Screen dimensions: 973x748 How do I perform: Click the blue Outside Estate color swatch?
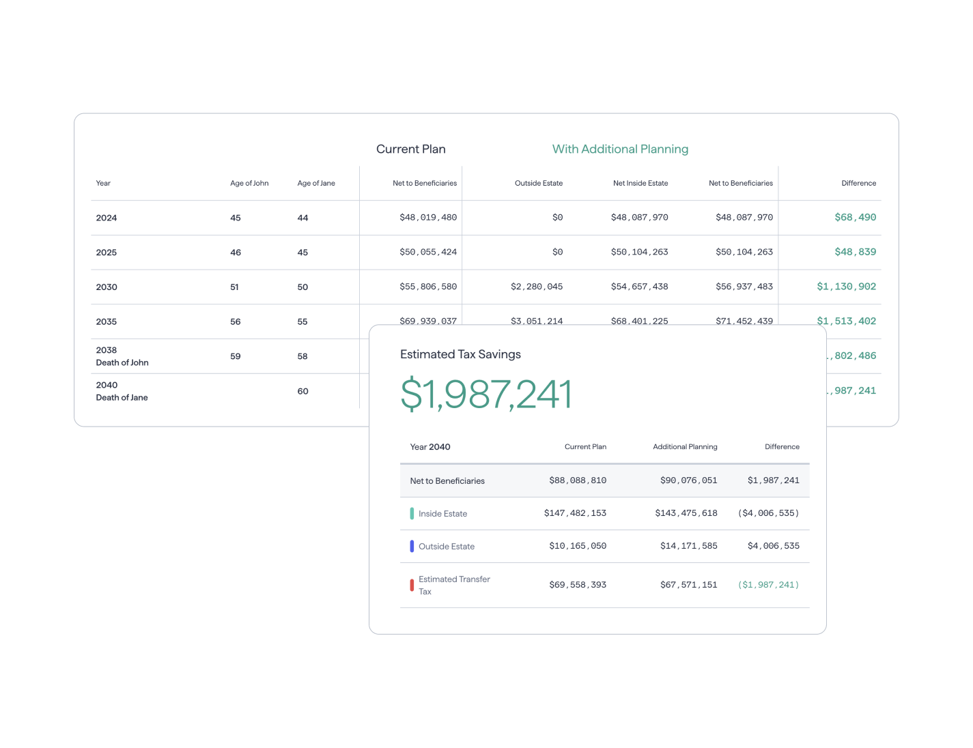pyautogui.click(x=411, y=546)
